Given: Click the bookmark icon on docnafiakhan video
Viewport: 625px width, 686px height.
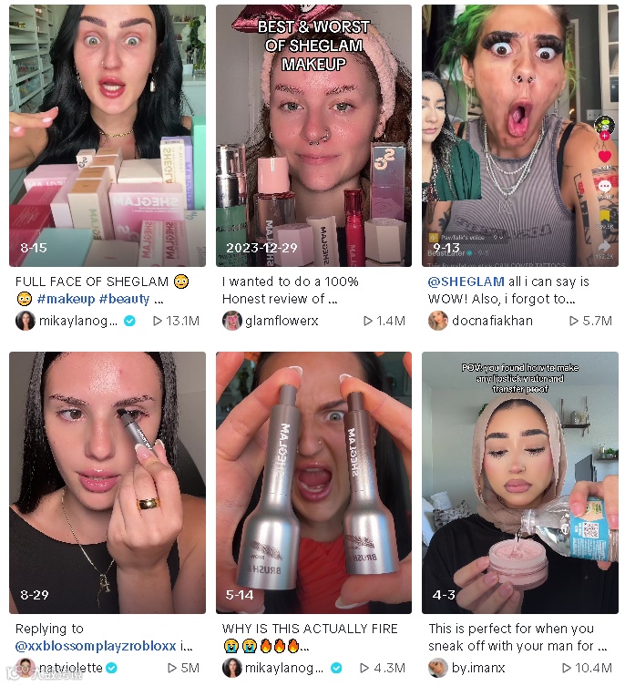Looking at the screenshot, I should 604,216.
